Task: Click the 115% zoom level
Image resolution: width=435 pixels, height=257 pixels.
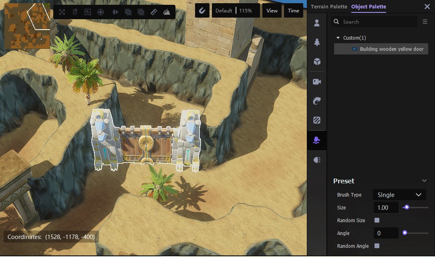Action: 246,10
